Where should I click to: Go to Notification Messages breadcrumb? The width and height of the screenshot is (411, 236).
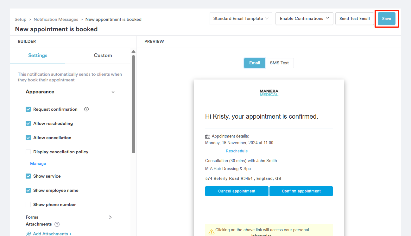click(x=56, y=19)
